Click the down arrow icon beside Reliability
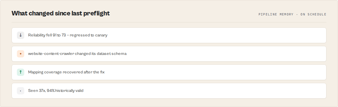Image resolution: width=338 pixels, height=107 pixels. click(x=21, y=35)
